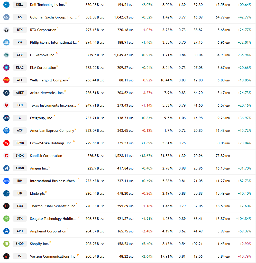Open Verizon Communications Inc. link

pyautogui.click(x=53, y=256)
